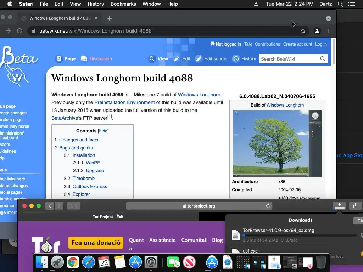
Task: Open FaceTime from the Dock
Action: click(173, 262)
